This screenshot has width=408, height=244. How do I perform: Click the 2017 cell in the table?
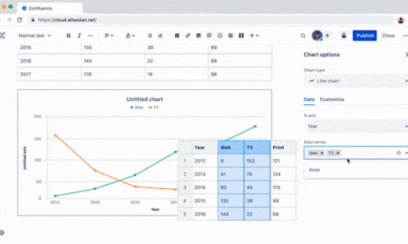point(49,74)
